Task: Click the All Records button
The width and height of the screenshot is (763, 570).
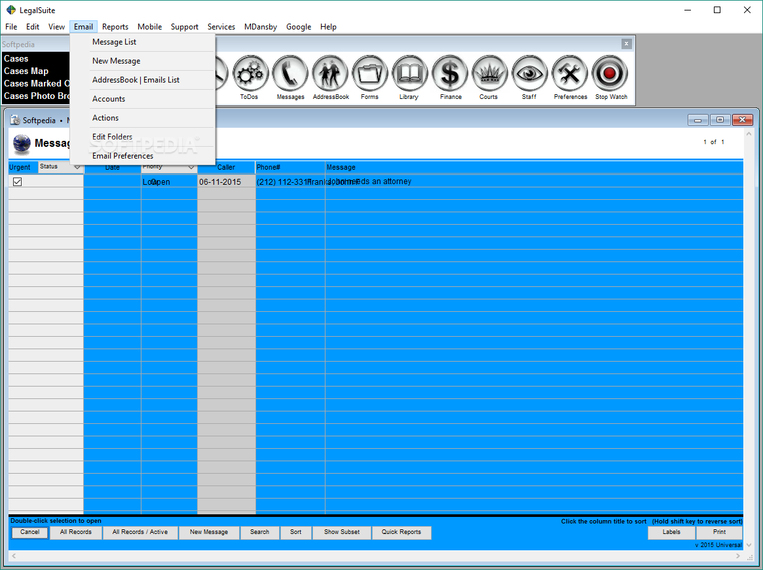Action: (x=76, y=533)
